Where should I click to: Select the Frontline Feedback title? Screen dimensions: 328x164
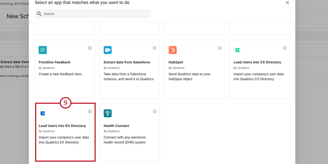[54, 62]
